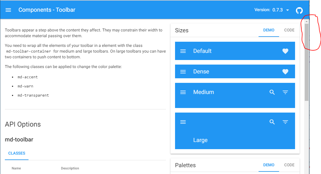Screen dimensions: 321x174
Task: Switch to the CODE tab in Palettes
Action: [289, 165]
